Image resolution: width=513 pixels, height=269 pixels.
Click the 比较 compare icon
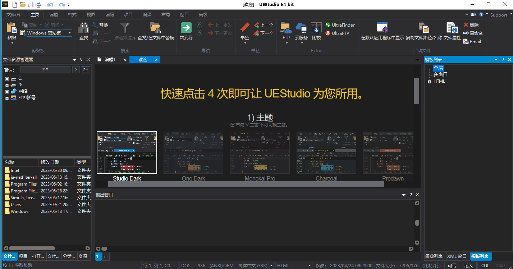[x=316, y=28]
